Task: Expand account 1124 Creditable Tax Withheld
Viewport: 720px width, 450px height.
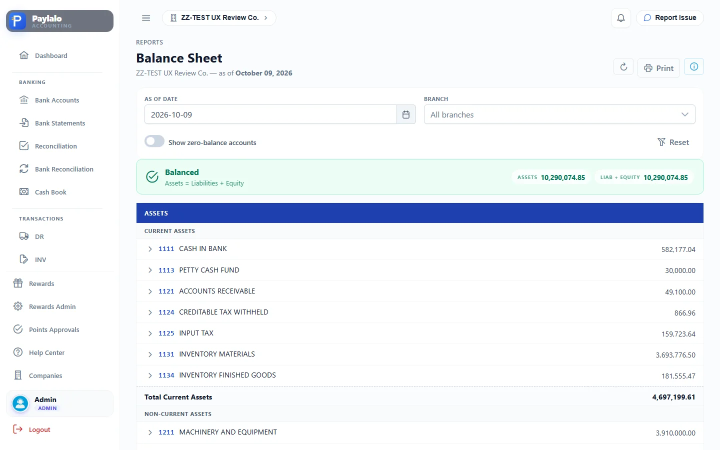Action: pyautogui.click(x=150, y=312)
